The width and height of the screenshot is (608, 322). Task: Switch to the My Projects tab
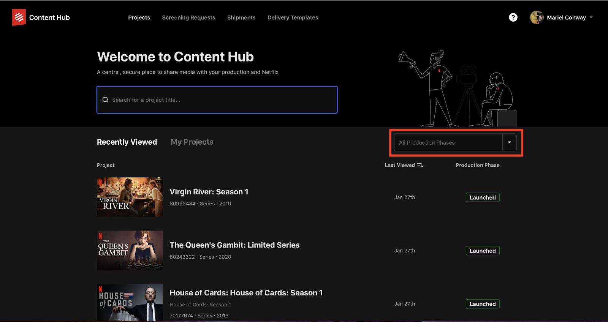(192, 142)
